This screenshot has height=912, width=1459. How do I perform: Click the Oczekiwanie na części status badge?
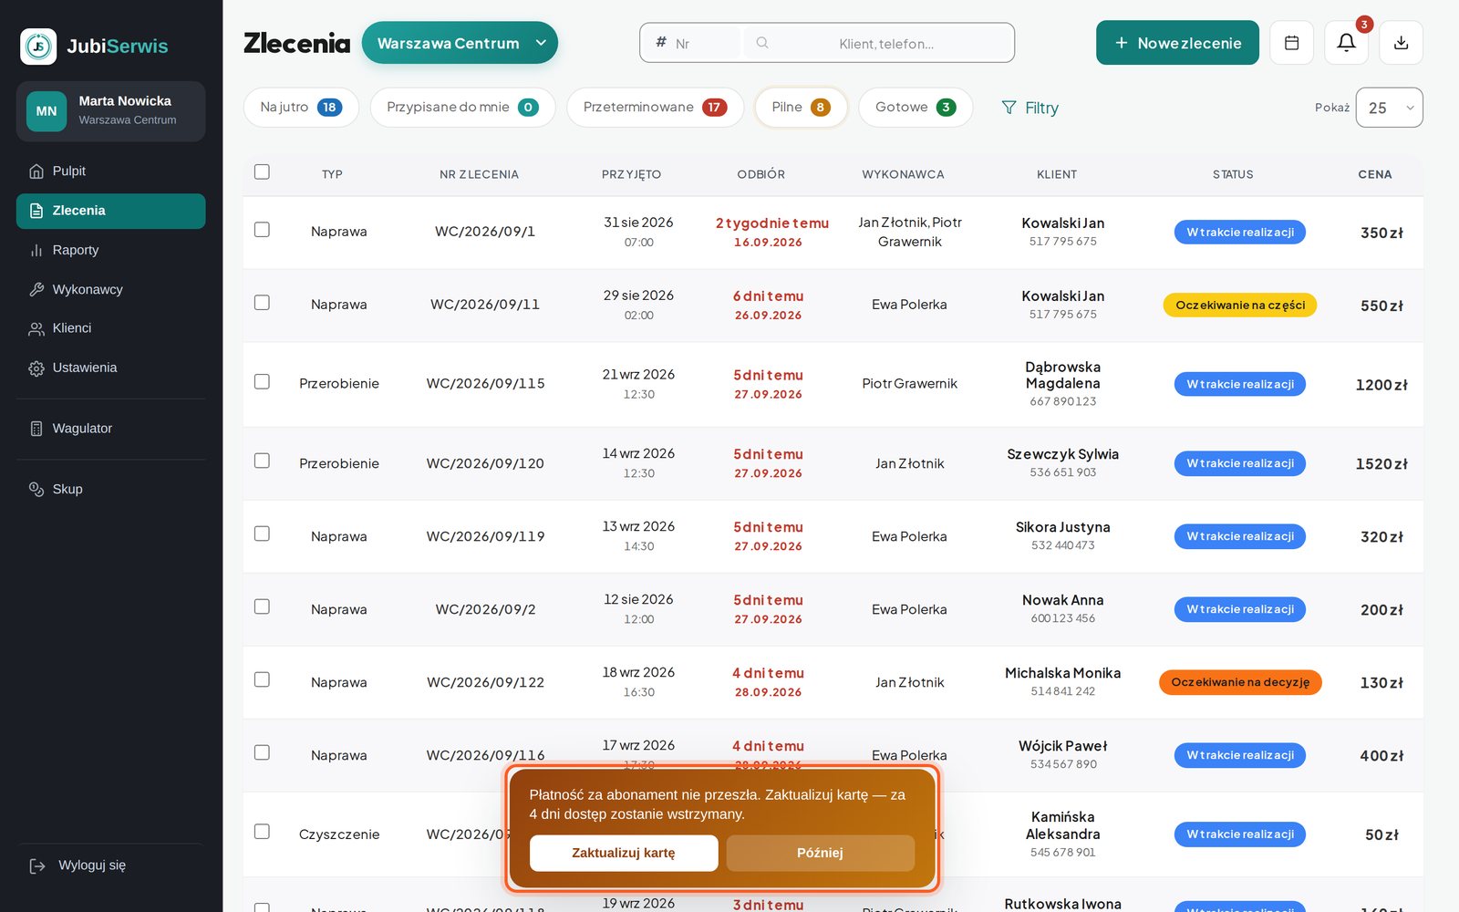(1239, 305)
